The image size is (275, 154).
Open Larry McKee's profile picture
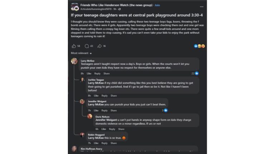[x=74, y=61]
